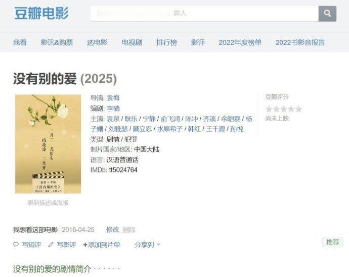Click the fifth rating star
The image size is (349, 277).
[x=298, y=109]
